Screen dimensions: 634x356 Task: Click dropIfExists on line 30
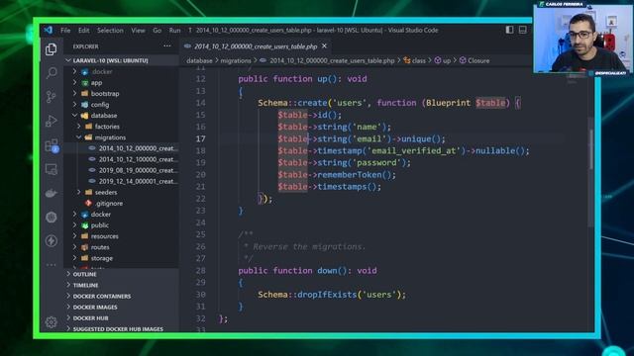click(x=326, y=295)
